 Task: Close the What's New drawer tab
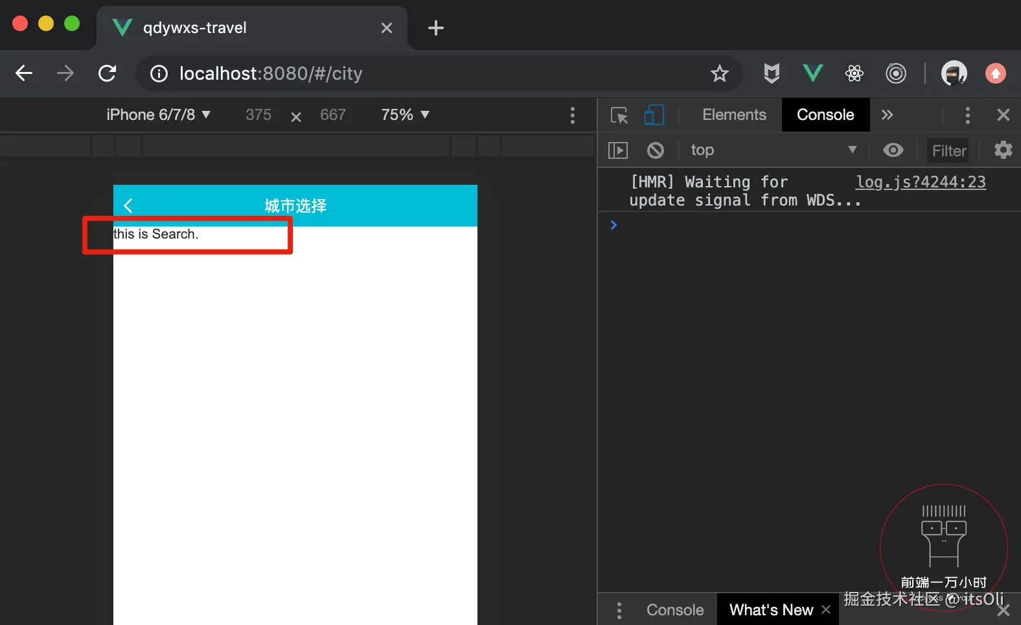(x=826, y=609)
